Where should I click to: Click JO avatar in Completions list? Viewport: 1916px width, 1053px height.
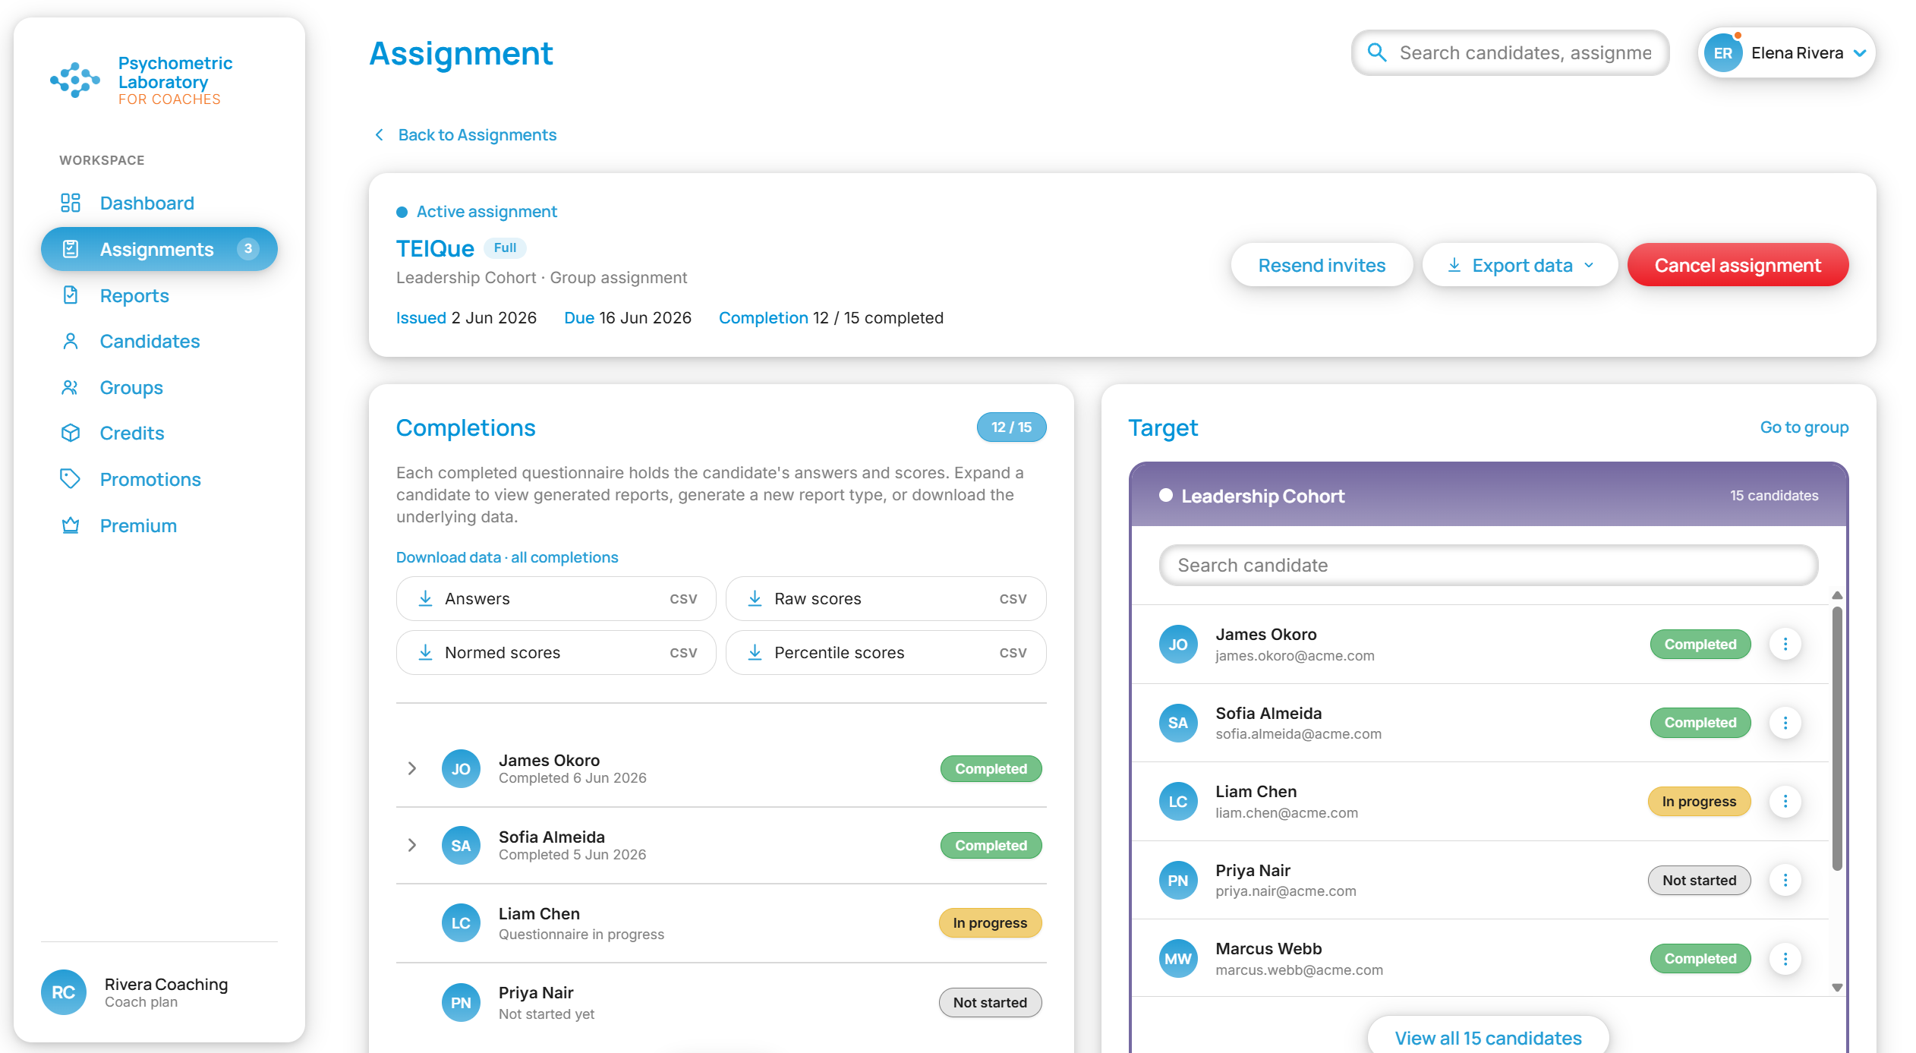[461, 769]
